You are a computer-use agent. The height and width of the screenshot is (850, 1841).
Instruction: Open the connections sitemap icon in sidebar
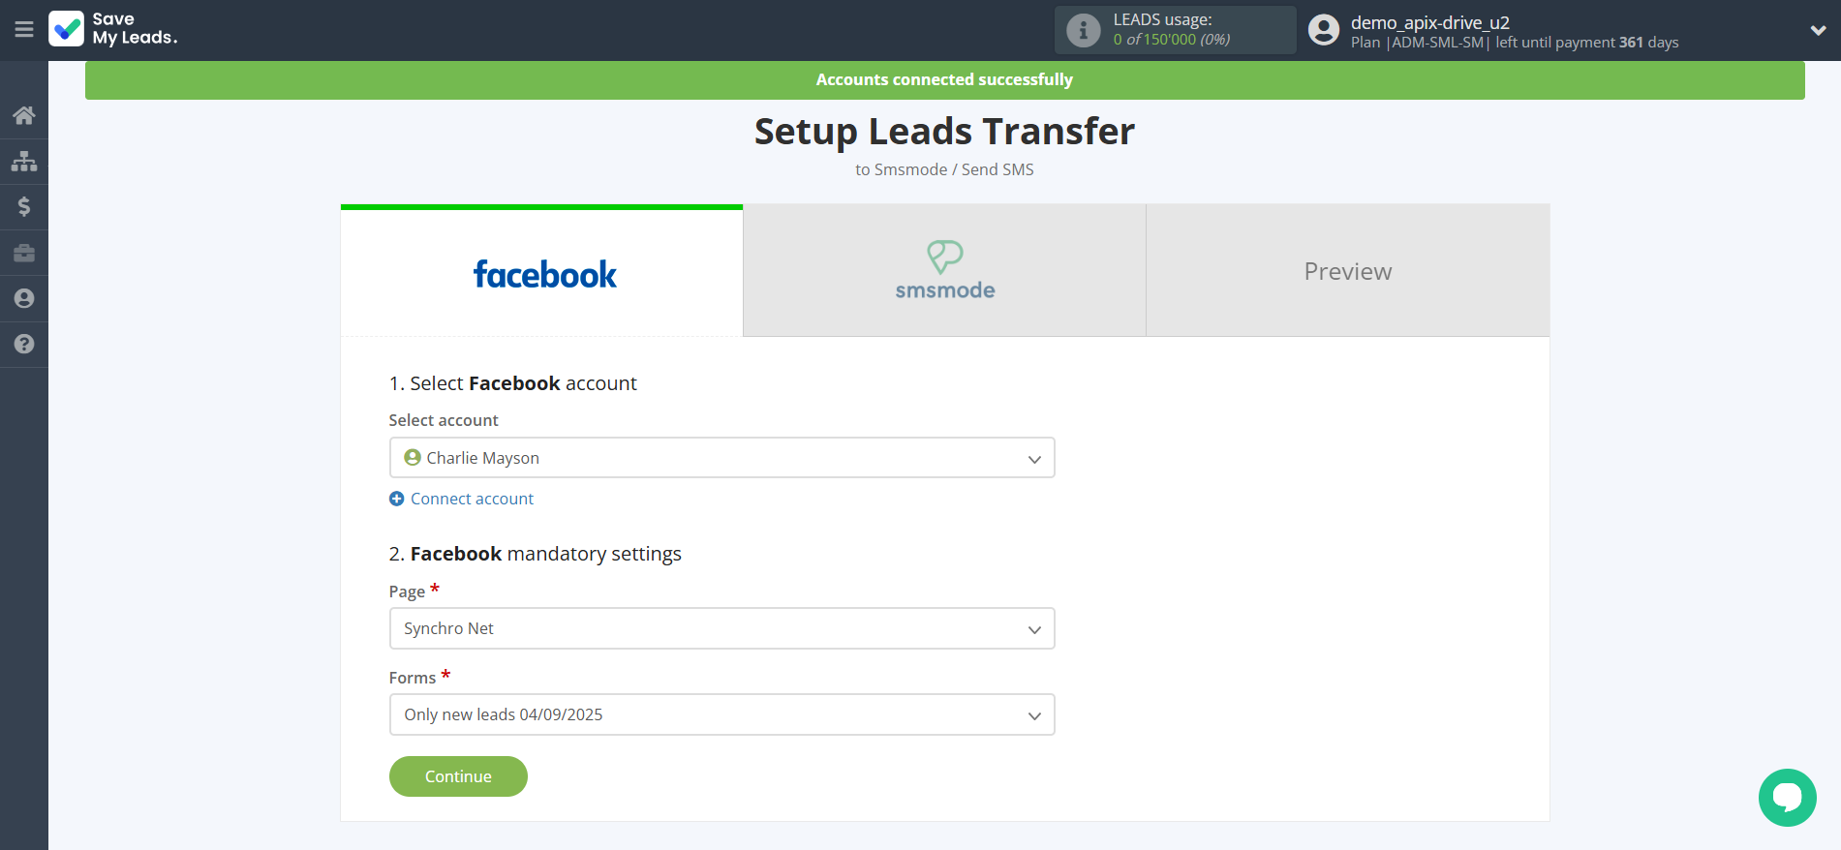pyautogui.click(x=24, y=161)
